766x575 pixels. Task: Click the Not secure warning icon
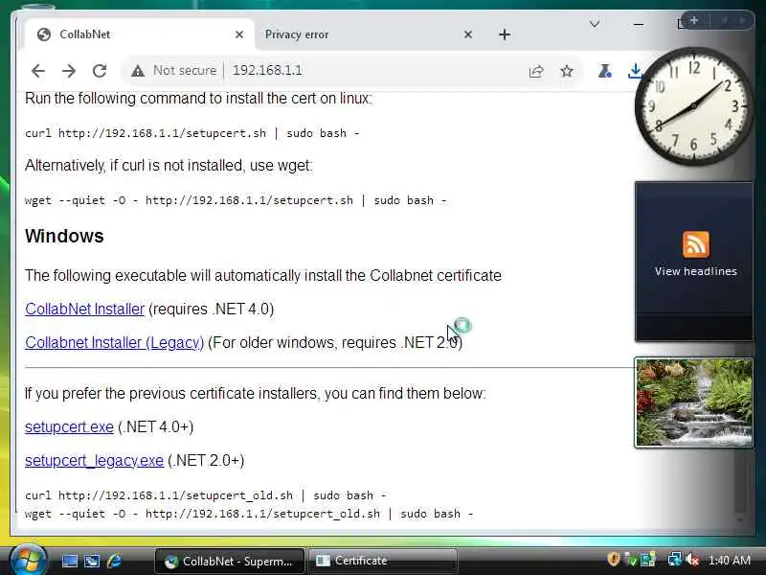pos(138,71)
